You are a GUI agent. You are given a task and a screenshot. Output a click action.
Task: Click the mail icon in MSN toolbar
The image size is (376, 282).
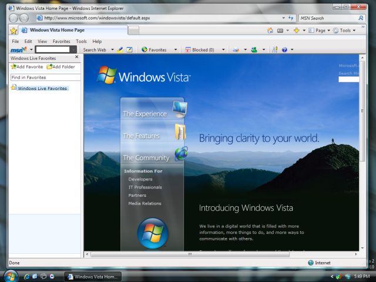tap(236, 49)
